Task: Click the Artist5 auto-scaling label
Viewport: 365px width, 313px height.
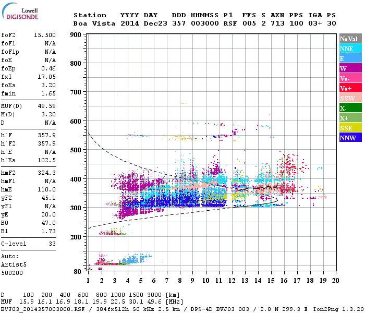Action: [14, 265]
